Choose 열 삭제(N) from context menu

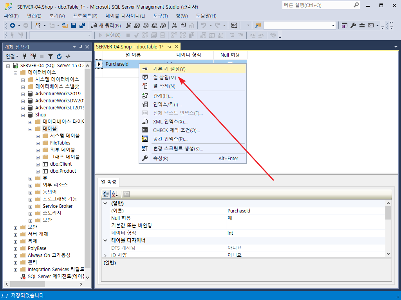click(193, 86)
